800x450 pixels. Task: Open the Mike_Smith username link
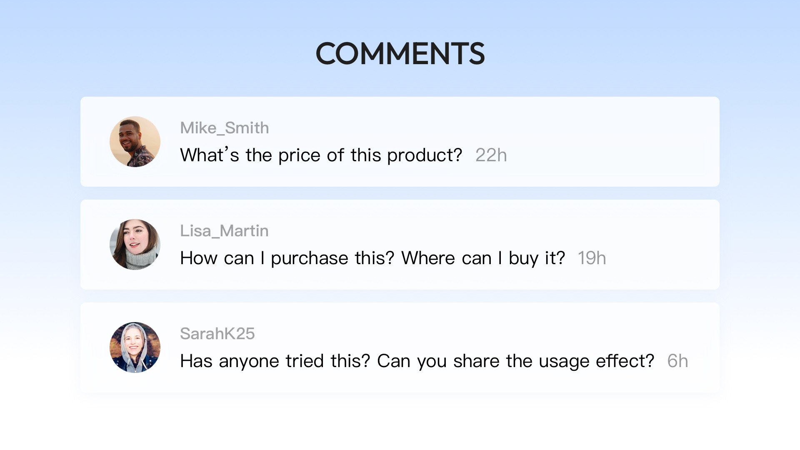[x=225, y=128]
